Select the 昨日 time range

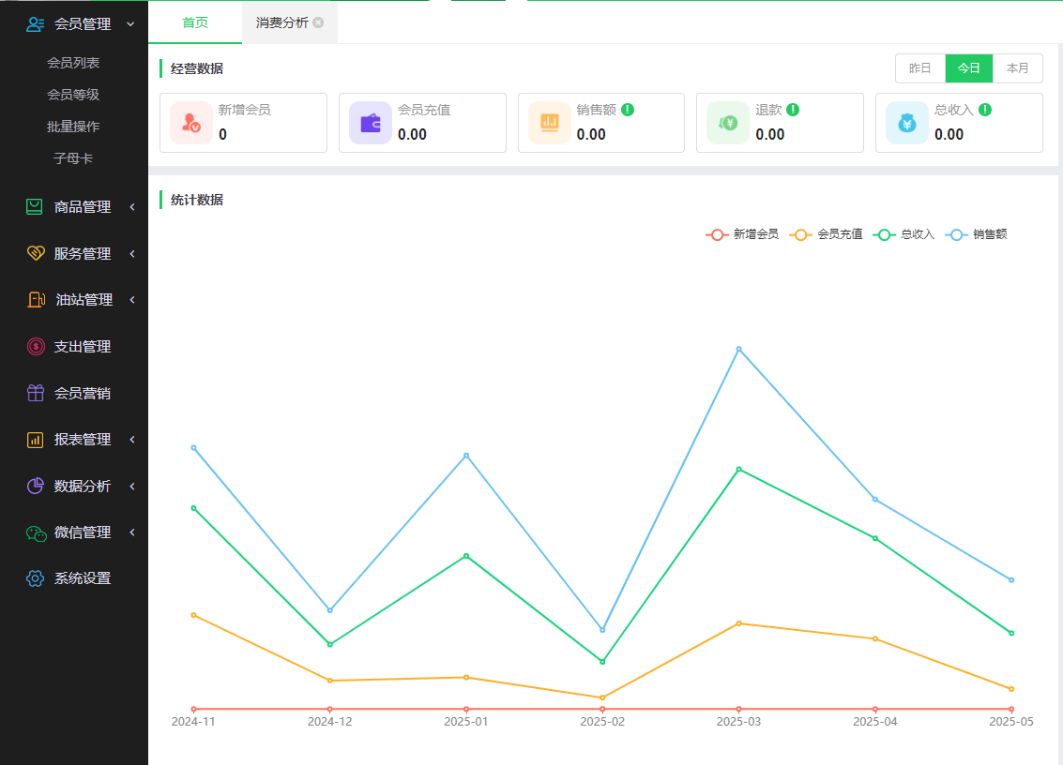click(x=920, y=68)
